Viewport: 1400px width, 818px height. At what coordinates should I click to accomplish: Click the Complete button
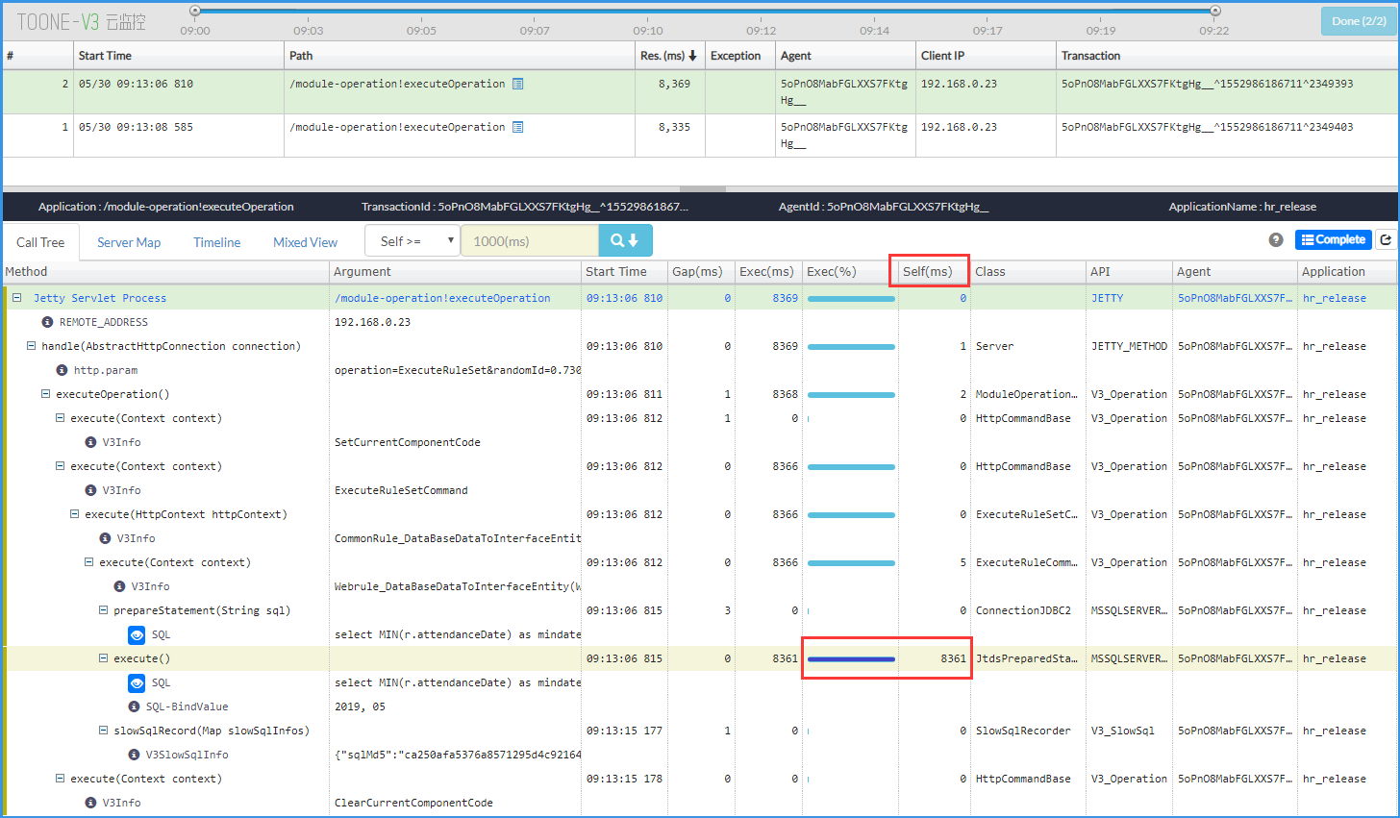click(1333, 239)
